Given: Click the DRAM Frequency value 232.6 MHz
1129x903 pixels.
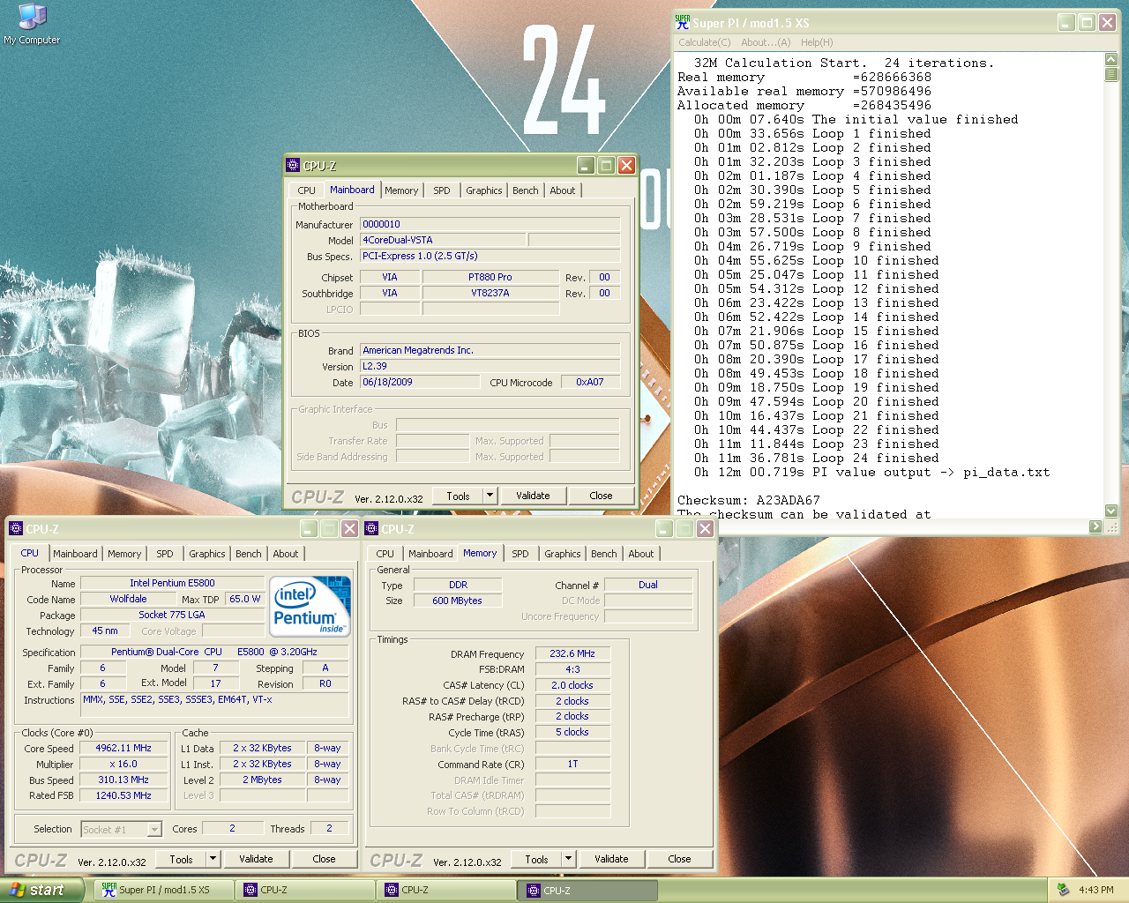Looking at the screenshot, I should coord(572,653).
